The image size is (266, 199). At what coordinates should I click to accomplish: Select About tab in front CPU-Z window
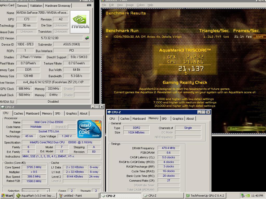click(x=190, y=119)
